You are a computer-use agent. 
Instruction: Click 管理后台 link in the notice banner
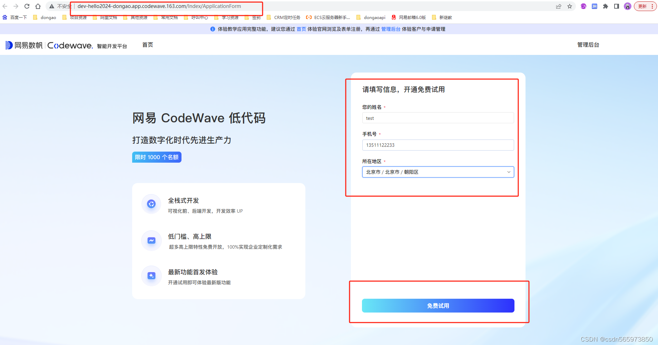tap(391, 29)
